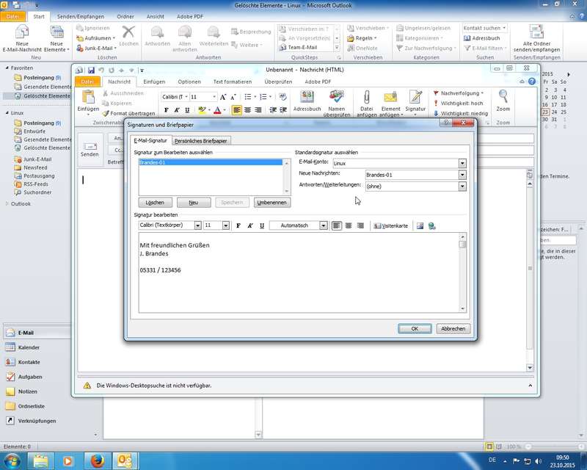Create a signature with Neu button
Screen dimensions: 587x470
(x=194, y=203)
